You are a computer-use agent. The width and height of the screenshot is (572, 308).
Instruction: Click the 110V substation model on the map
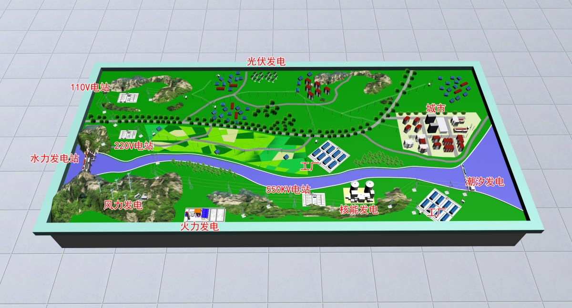[128, 98]
